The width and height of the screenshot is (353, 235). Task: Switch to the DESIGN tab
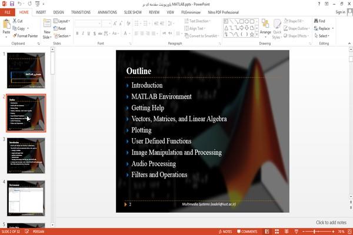58,12
